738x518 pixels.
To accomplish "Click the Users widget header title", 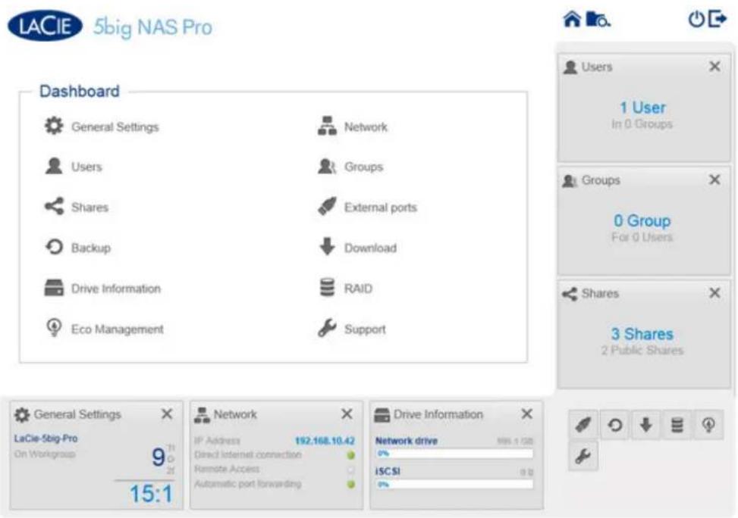I will 597,67.
